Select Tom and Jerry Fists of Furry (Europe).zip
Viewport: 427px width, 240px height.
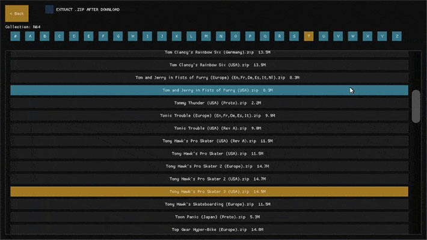tap(209, 77)
